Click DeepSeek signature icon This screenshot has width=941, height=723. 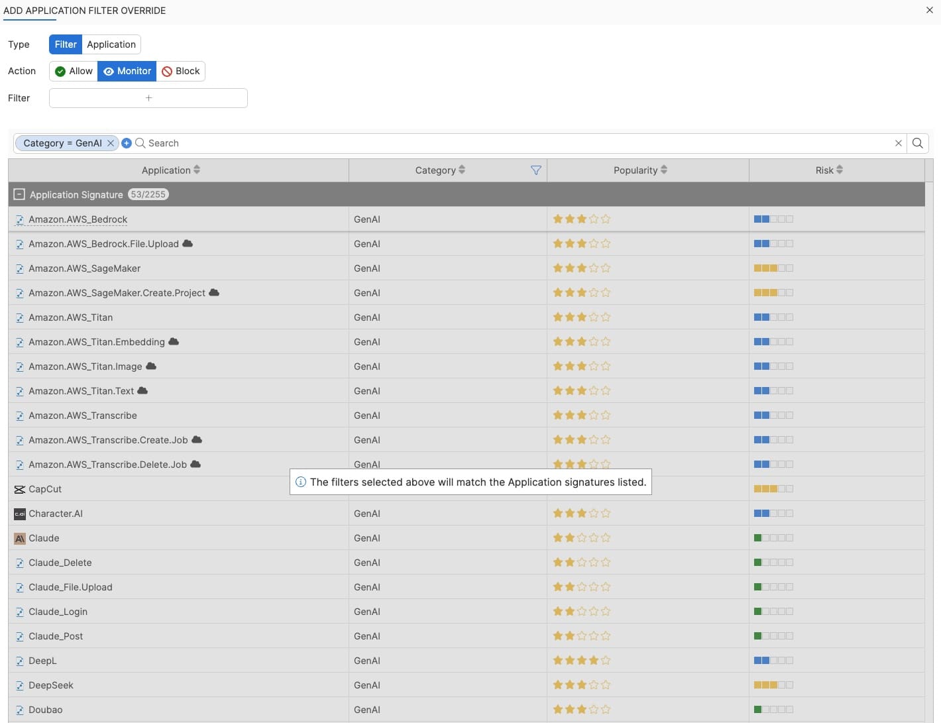(x=20, y=686)
